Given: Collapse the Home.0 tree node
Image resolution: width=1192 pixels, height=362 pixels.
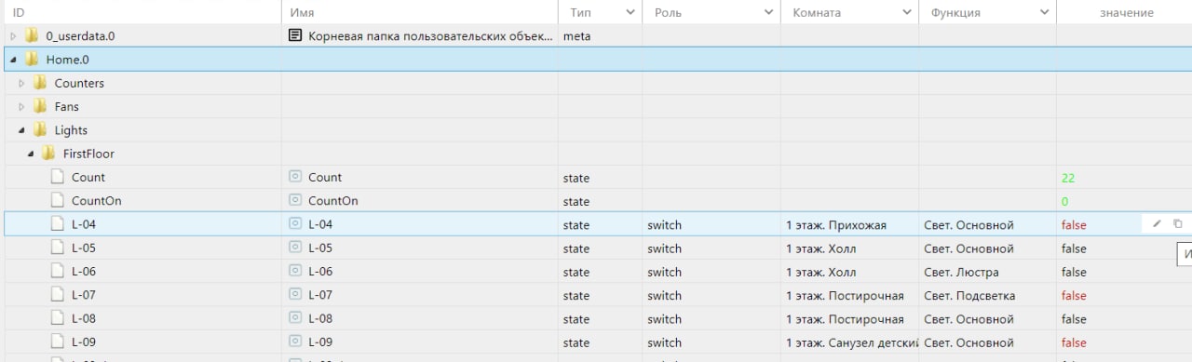Looking at the screenshot, I should [13, 60].
